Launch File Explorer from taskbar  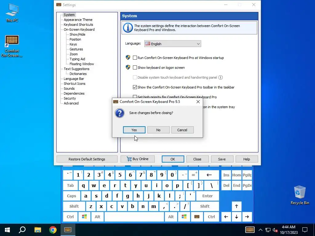coord(38,230)
